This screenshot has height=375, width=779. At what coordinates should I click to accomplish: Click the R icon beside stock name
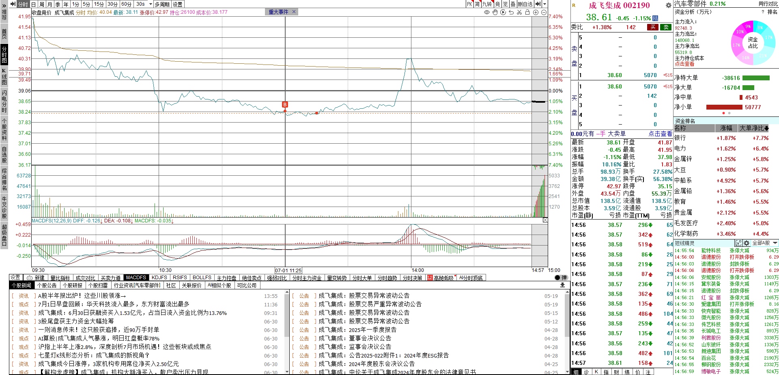click(574, 5)
